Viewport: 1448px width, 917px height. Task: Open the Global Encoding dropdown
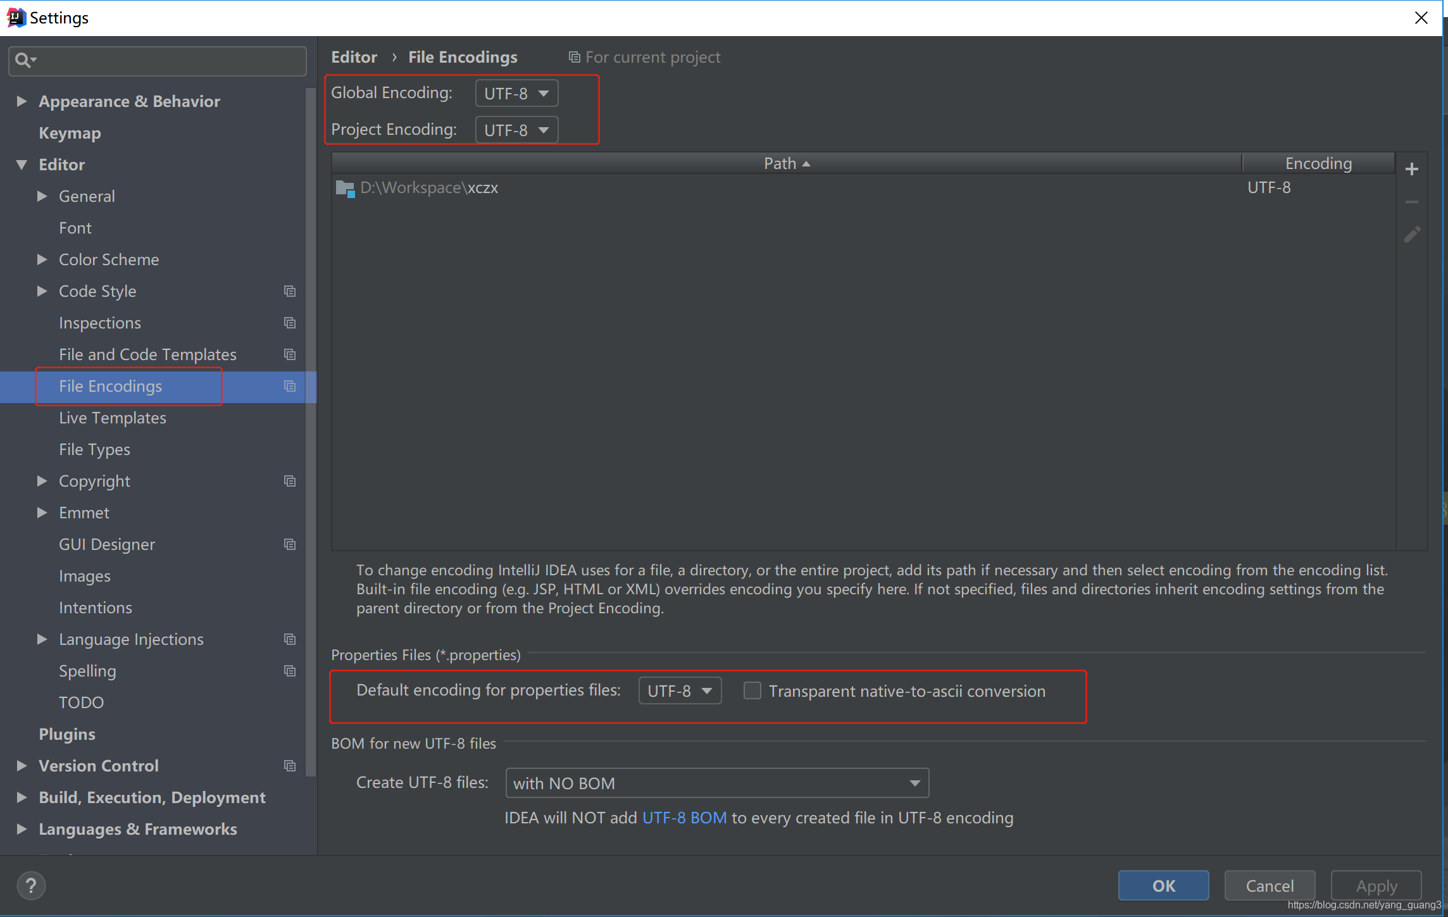click(516, 94)
